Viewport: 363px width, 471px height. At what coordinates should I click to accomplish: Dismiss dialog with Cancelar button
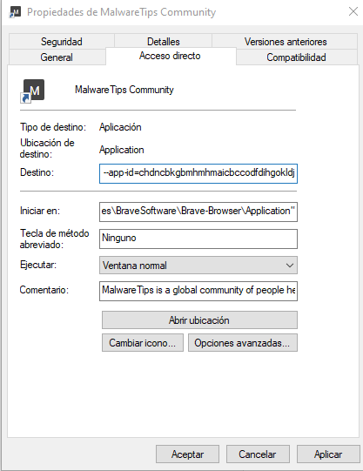(258, 454)
